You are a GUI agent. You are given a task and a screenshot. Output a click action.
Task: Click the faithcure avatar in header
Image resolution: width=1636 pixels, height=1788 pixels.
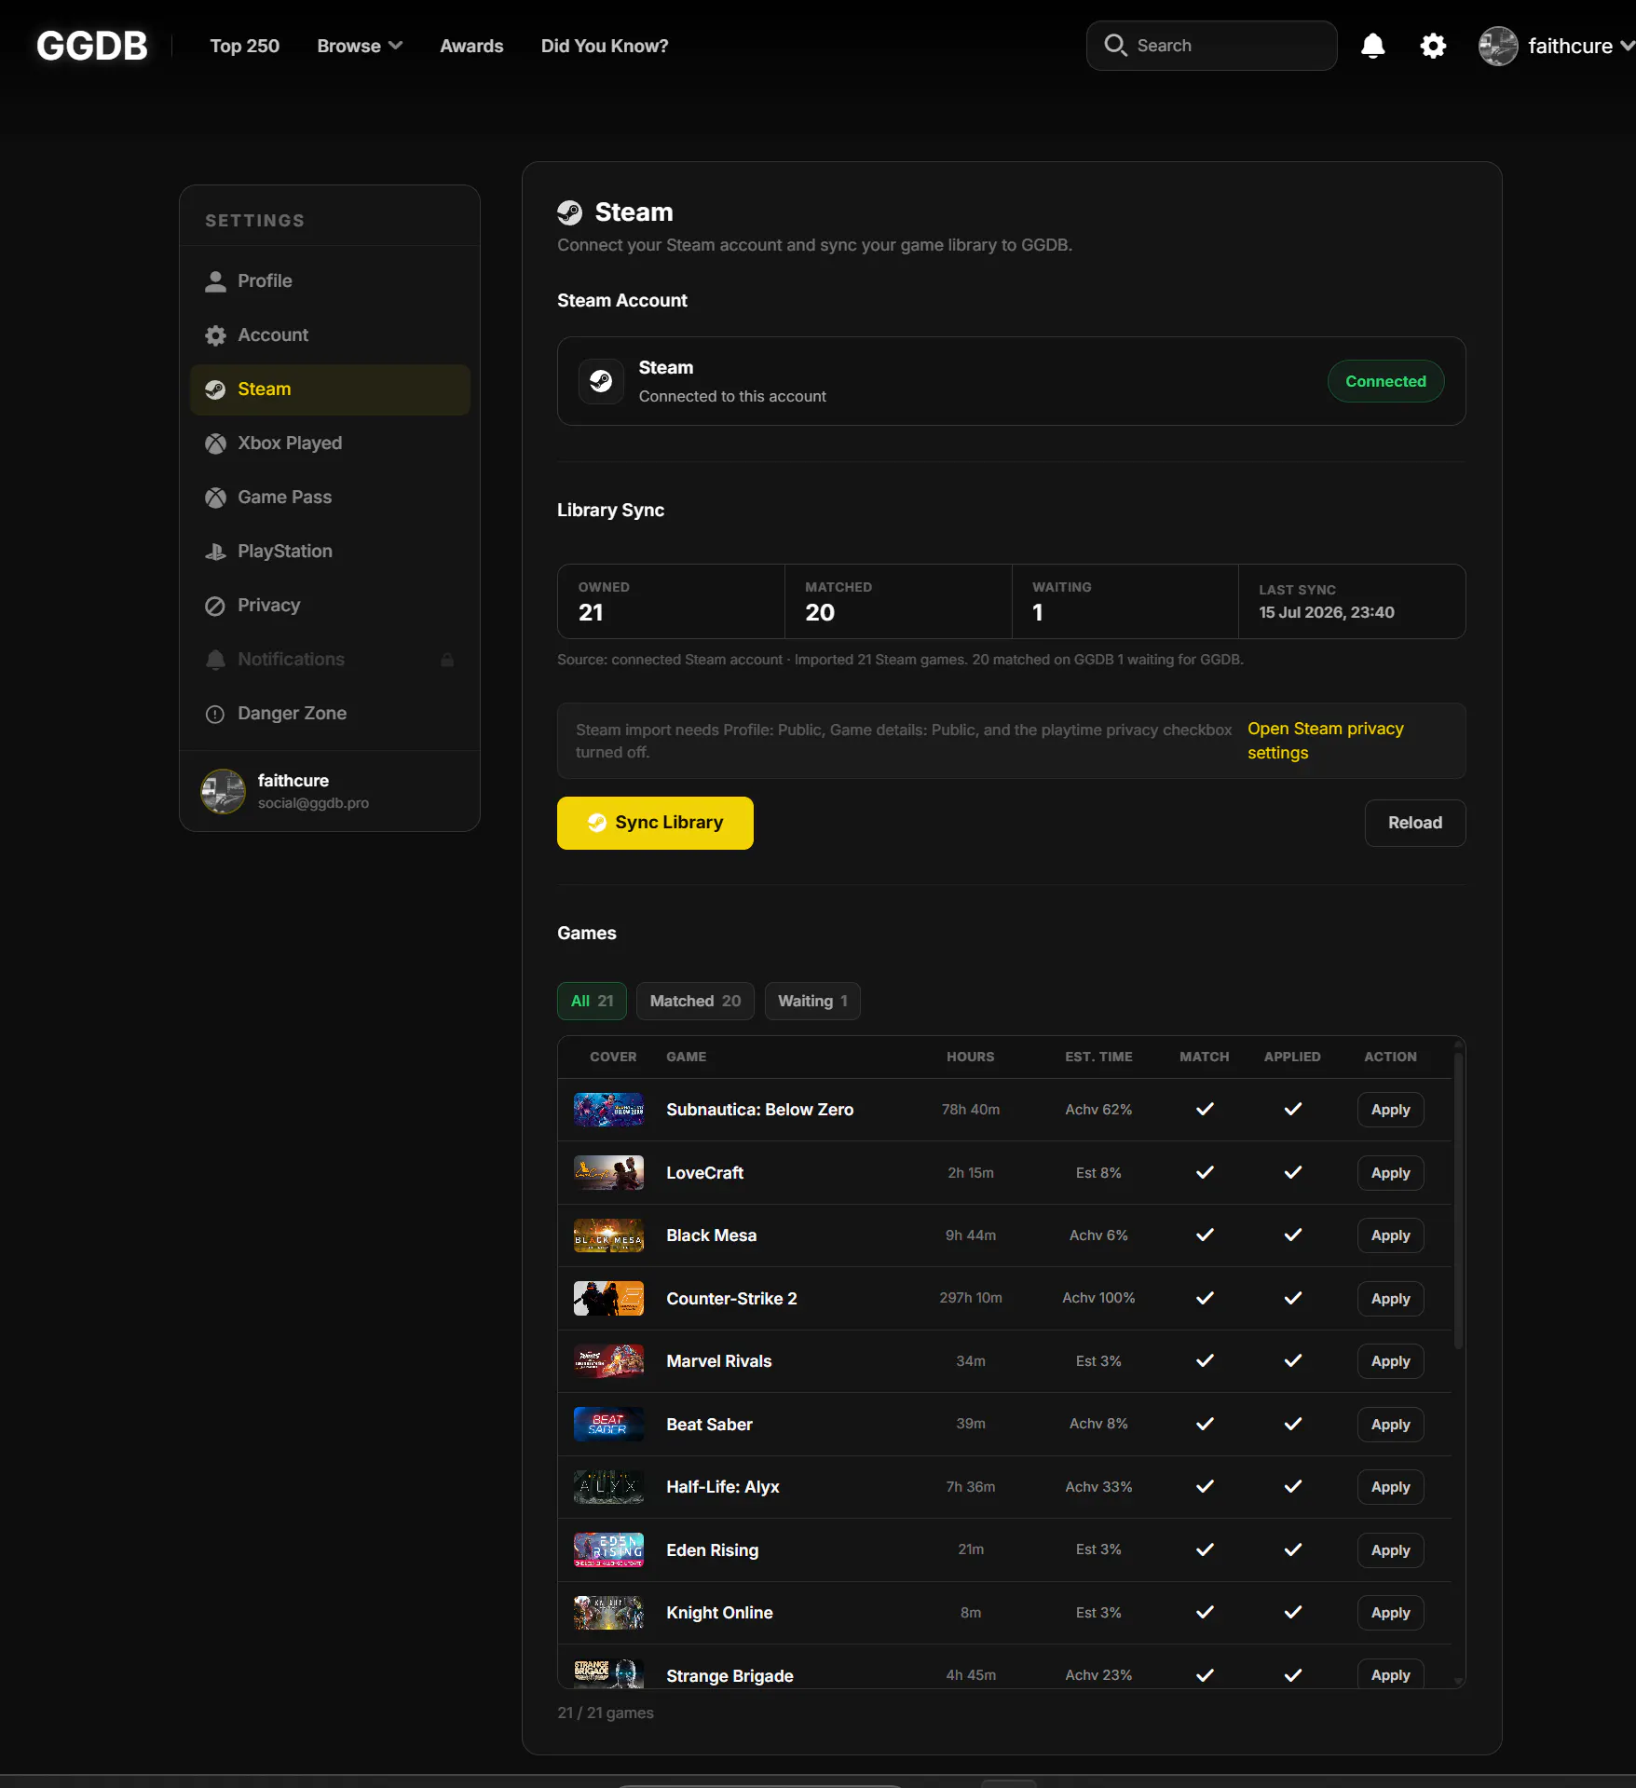pyautogui.click(x=1498, y=46)
